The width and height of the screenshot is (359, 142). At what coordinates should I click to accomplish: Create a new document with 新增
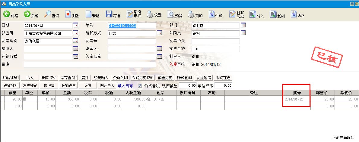[89, 14]
